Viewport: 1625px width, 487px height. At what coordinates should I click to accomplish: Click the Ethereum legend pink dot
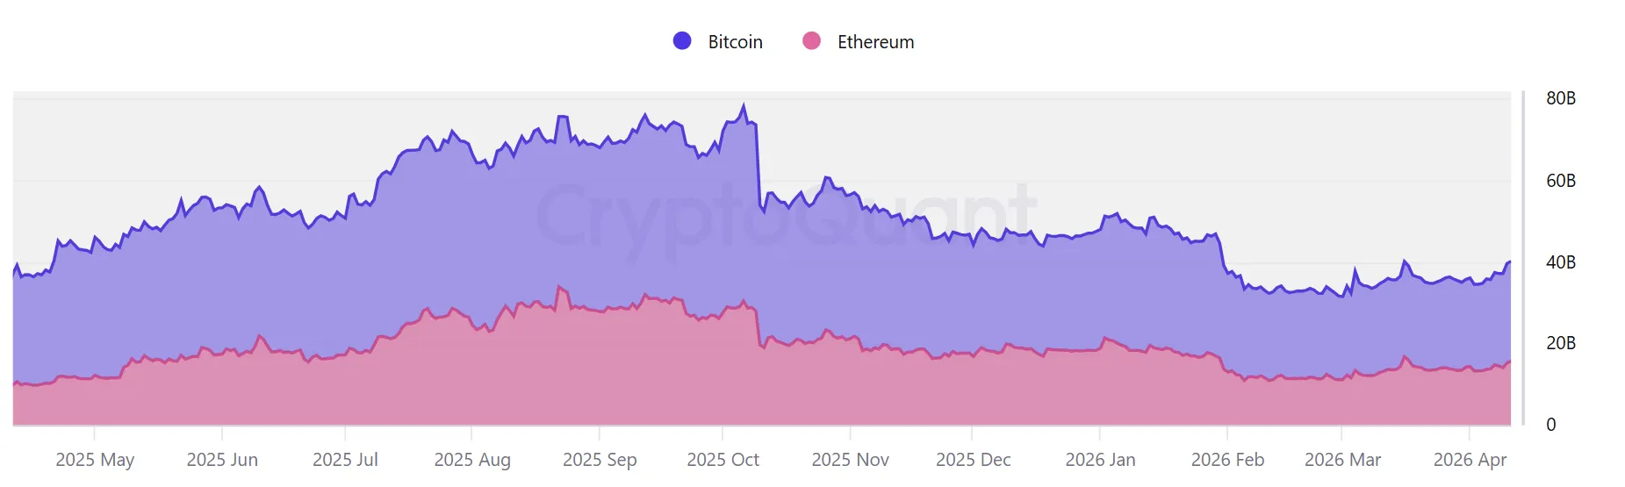click(812, 41)
